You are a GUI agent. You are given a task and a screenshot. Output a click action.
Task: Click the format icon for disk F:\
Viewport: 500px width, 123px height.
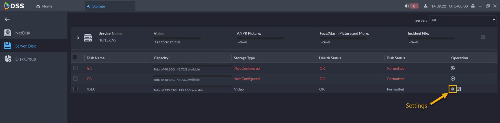click(453, 79)
